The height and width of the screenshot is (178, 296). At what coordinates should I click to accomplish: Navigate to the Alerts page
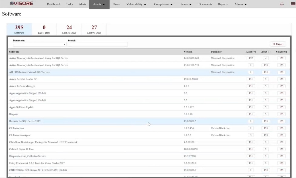pos(82,5)
